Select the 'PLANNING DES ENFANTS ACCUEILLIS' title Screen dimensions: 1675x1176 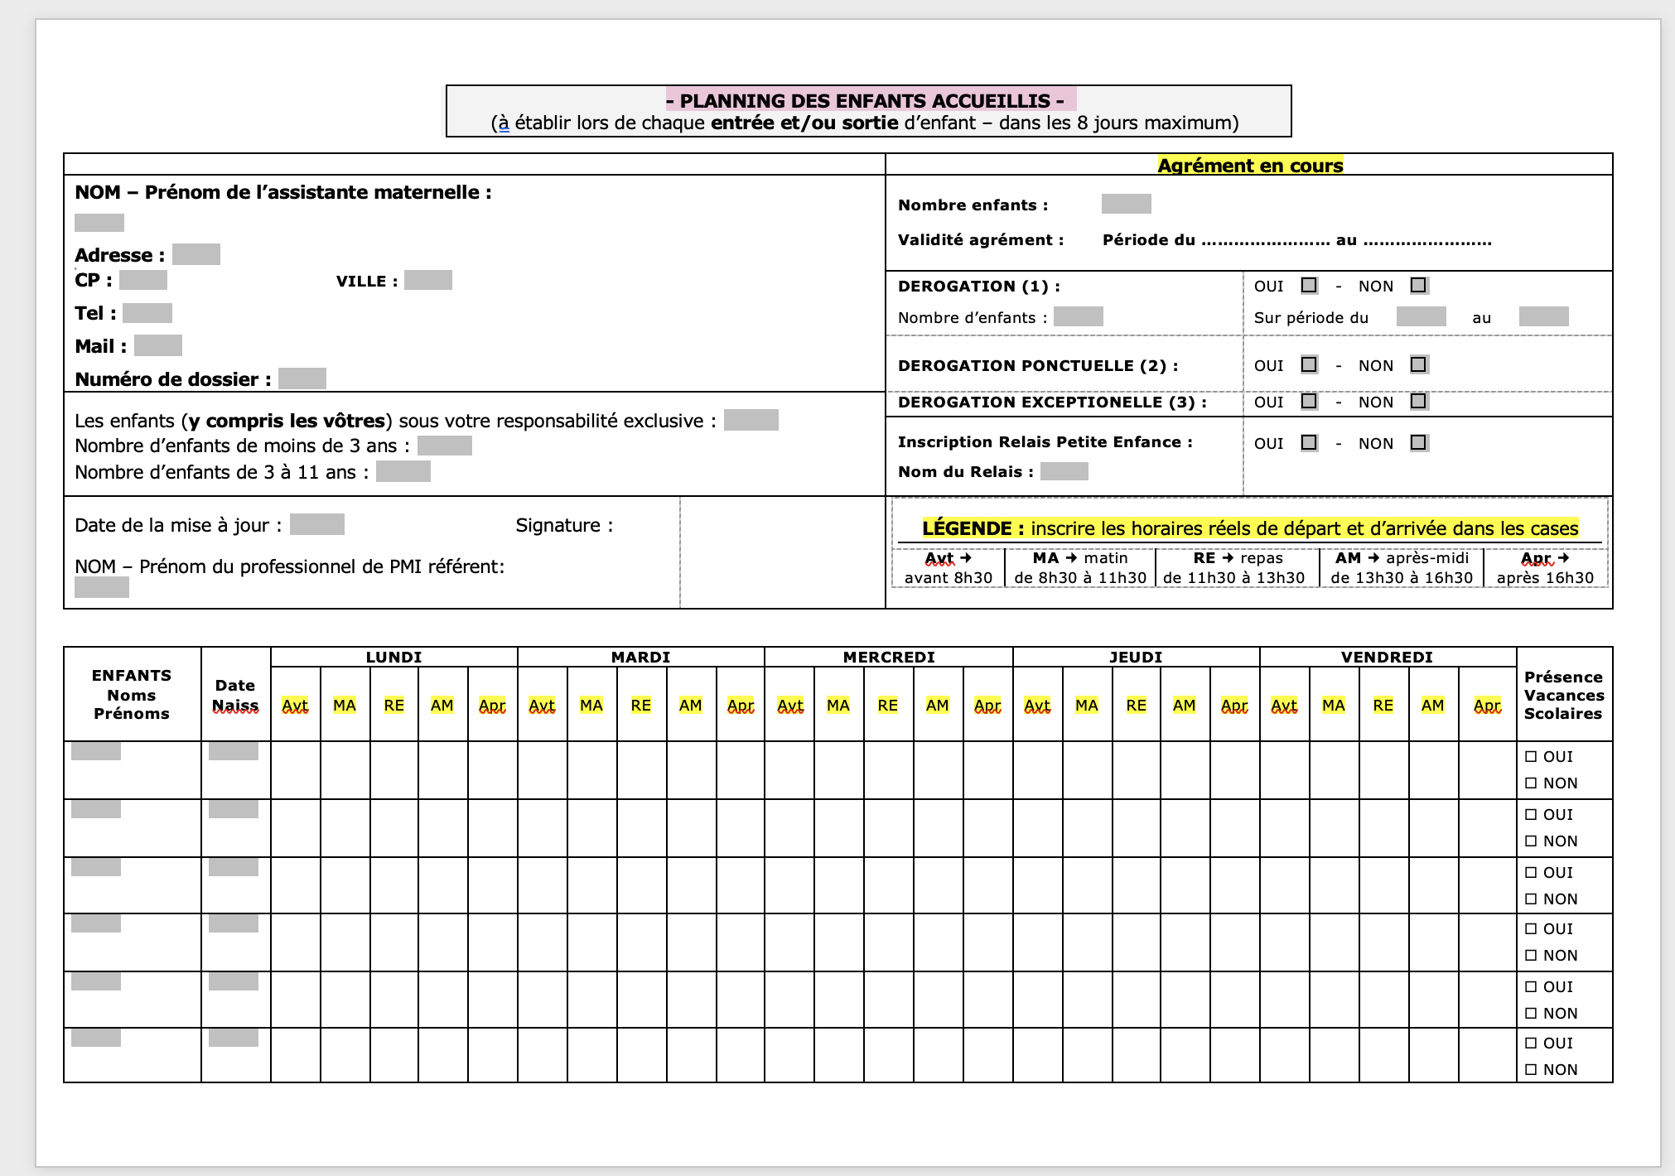[865, 101]
